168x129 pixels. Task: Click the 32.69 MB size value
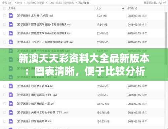point(102,42)
